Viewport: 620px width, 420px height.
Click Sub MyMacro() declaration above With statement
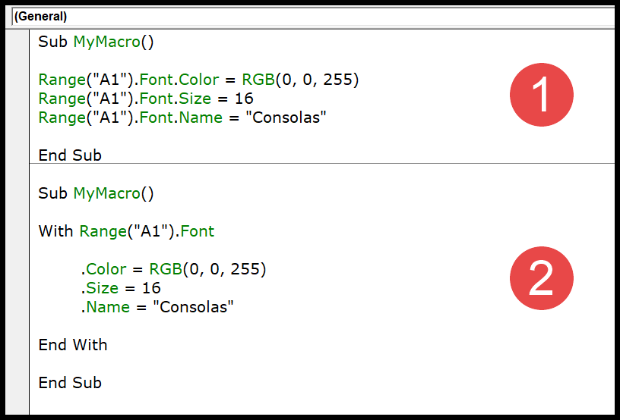pos(96,193)
